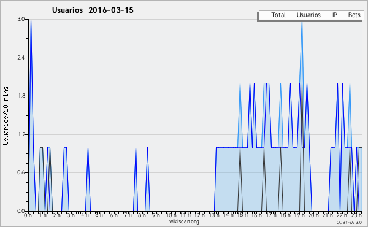Click the 4 h x-axis tick label
Image resolution: width=368 pixels, height=227 pixels.
tap(85, 215)
